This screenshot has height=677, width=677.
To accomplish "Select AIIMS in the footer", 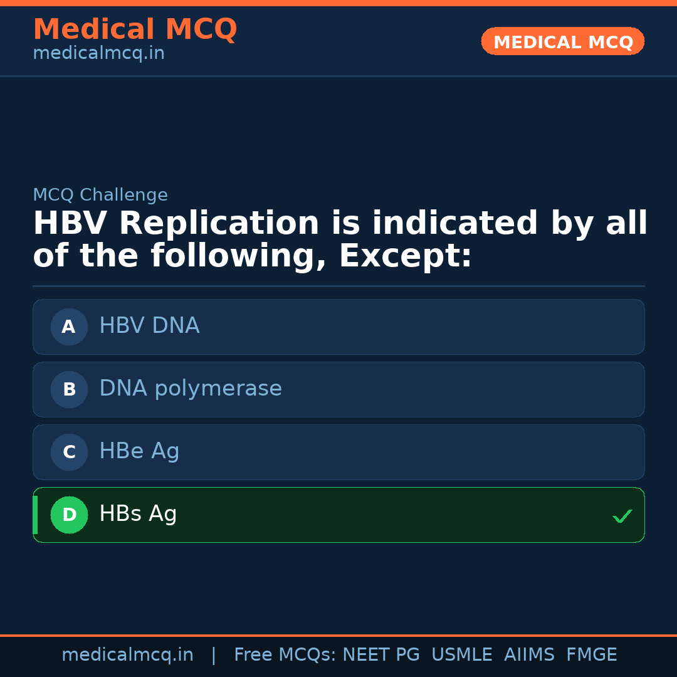I will pos(529,655).
